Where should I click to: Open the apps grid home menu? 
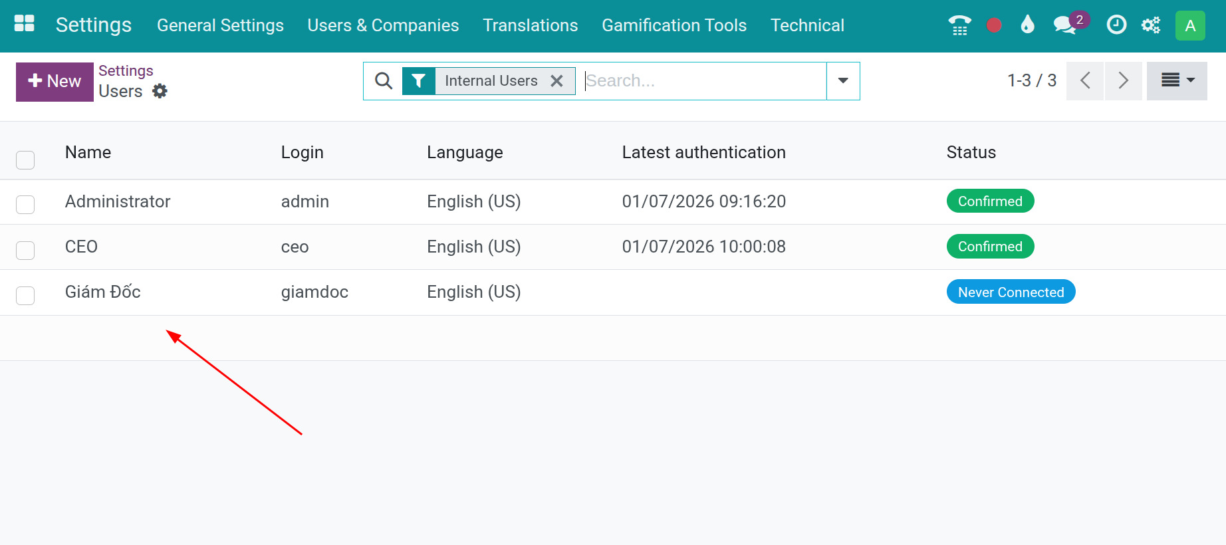(x=25, y=24)
